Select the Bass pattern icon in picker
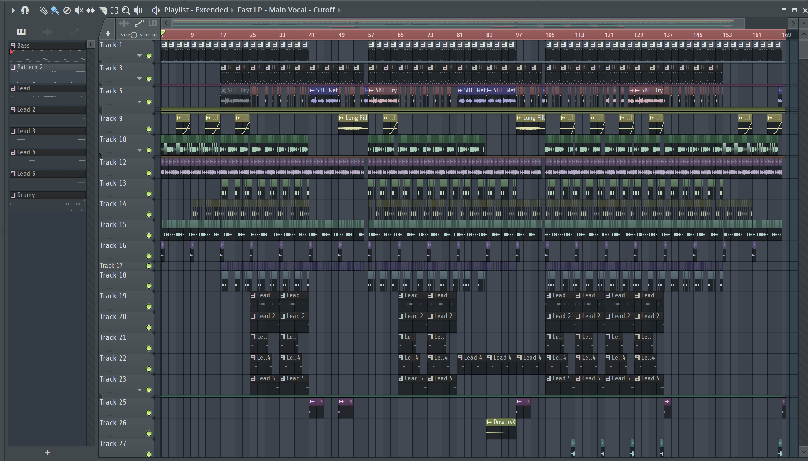The width and height of the screenshot is (808, 461). [13, 45]
